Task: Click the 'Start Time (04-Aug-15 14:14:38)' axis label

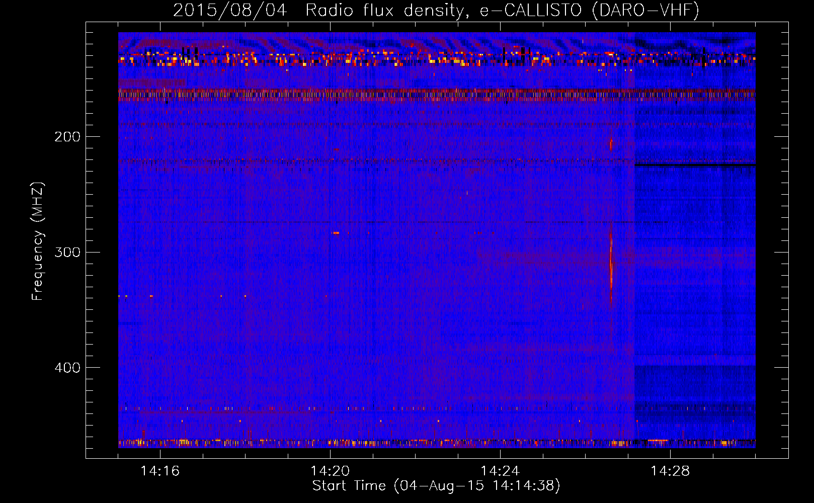Action: [x=436, y=486]
